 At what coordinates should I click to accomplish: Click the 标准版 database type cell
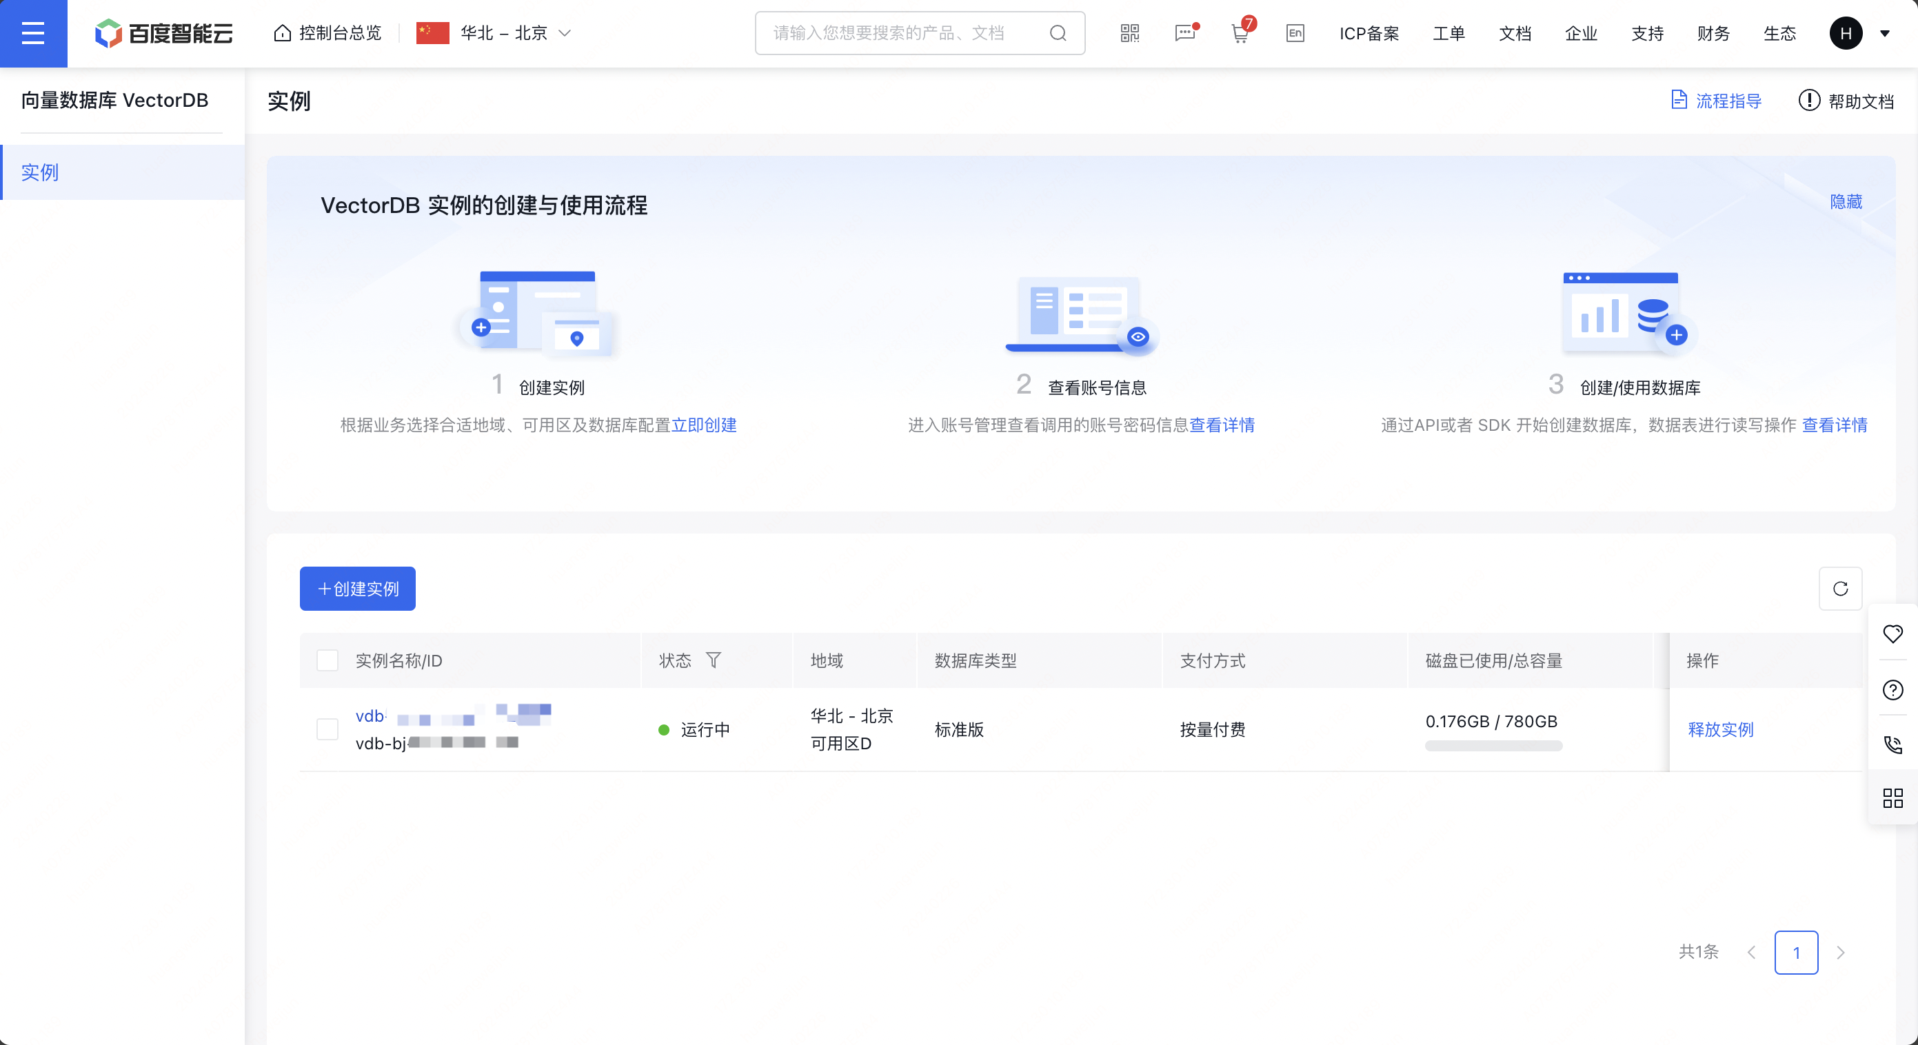pos(959,729)
